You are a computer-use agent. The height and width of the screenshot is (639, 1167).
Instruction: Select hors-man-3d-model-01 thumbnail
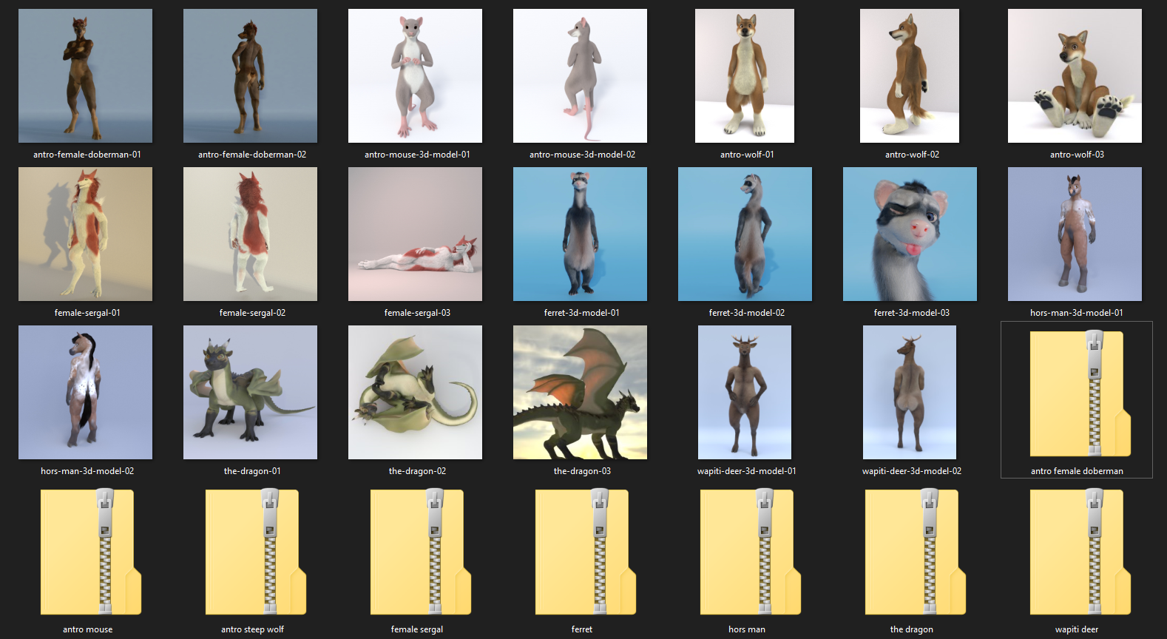[x=1075, y=234]
